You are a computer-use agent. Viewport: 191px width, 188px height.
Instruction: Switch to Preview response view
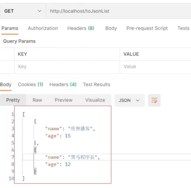64,100
